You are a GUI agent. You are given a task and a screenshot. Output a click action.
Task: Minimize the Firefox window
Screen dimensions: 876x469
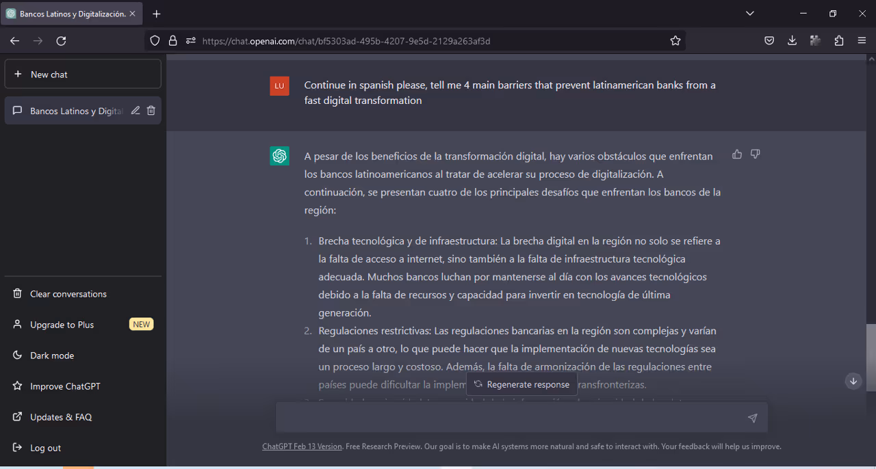click(x=803, y=13)
